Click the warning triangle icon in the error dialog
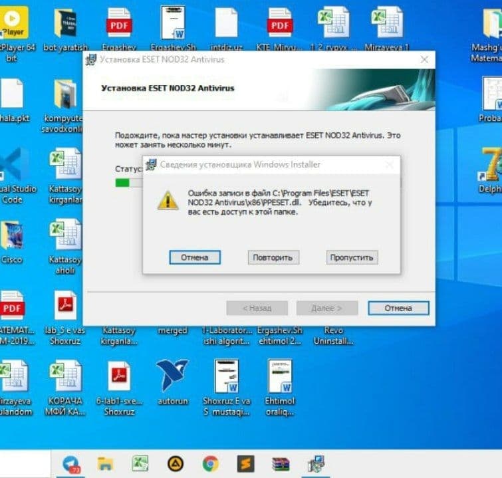This screenshot has height=478, width=502. 168,200
